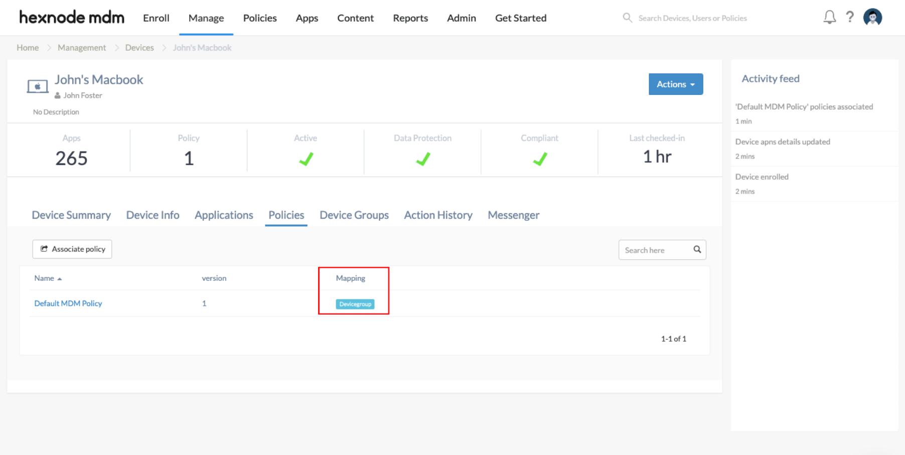
Task: Open the notifications bell icon
Action: (829, 18)
